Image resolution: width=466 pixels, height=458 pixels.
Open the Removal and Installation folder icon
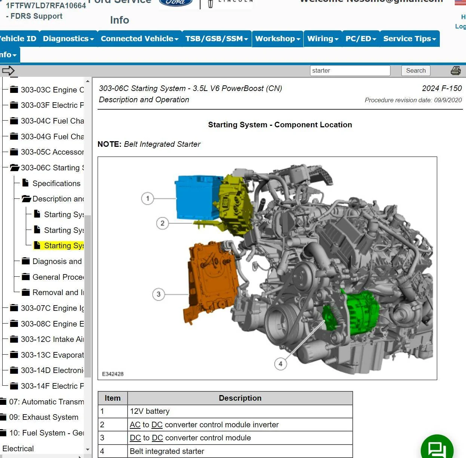[x=25, y=292]
